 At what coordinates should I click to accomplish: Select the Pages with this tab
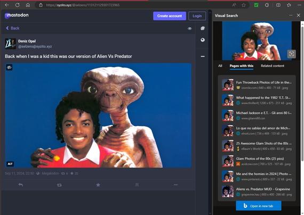pos(242,66)
